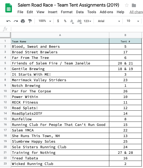
Task: Select cell Blood, Sweat and Beers
Action: [60, 46]
